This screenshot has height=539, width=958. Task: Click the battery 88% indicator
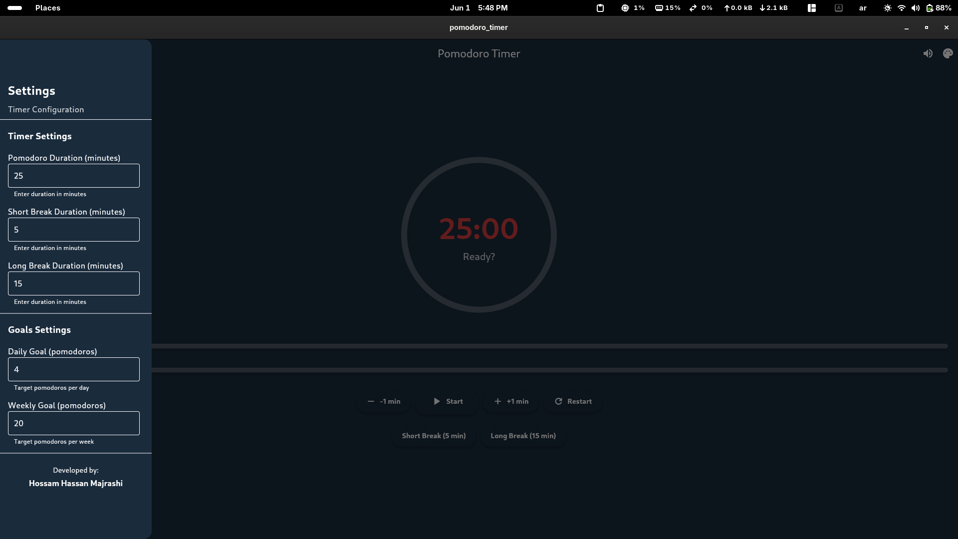939,8
